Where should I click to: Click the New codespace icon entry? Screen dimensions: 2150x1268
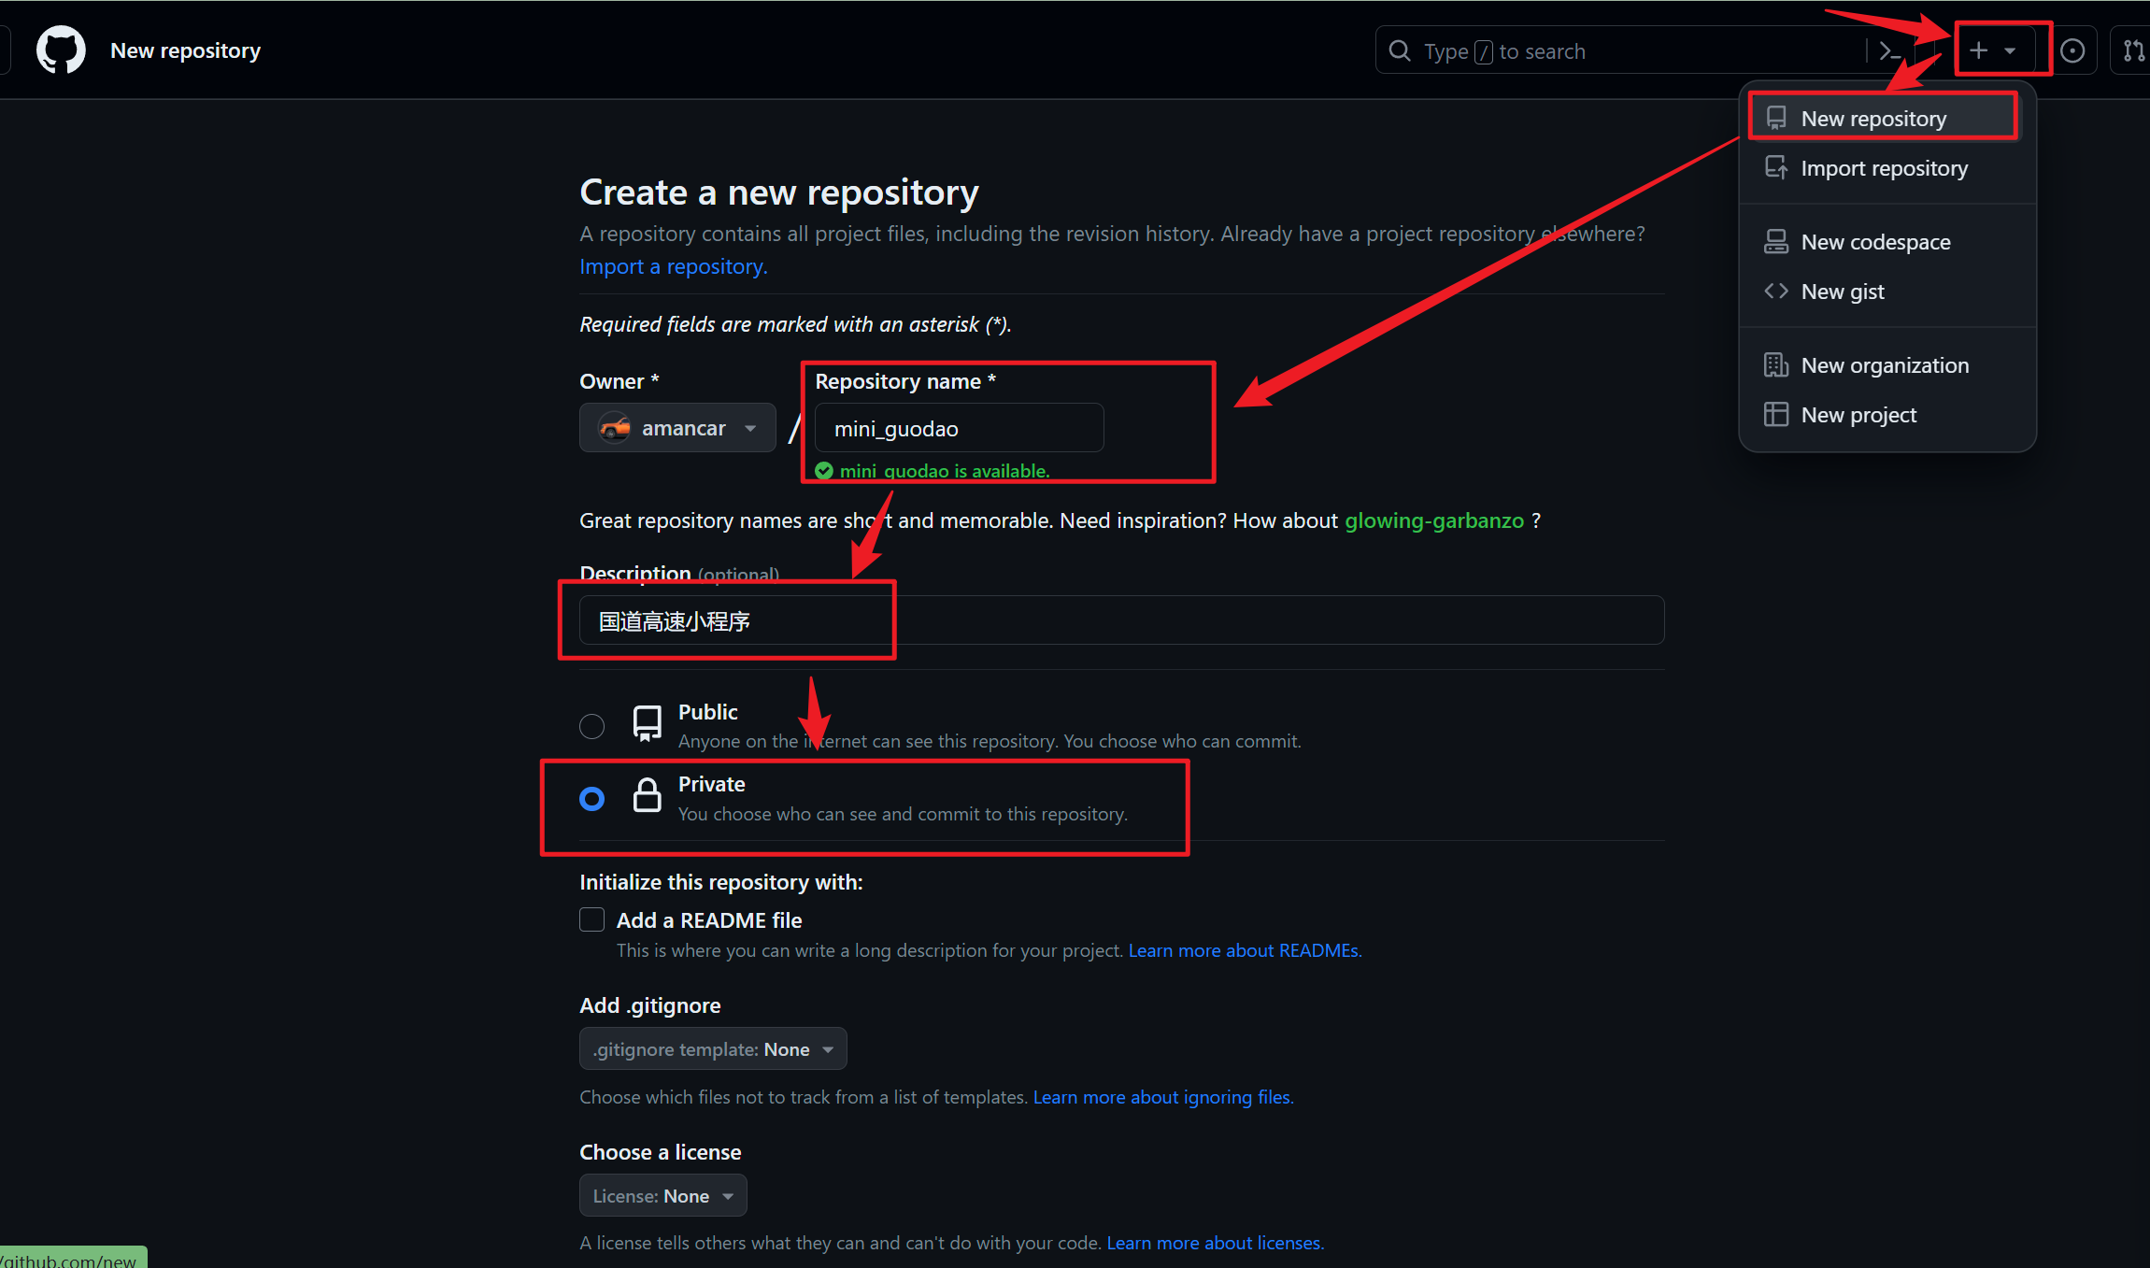click(x=1776, y=242)
